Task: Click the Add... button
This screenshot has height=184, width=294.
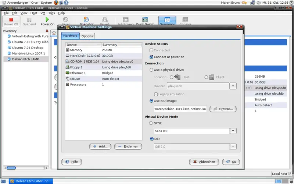Action: pyautogui.click(x=100, y=146)
